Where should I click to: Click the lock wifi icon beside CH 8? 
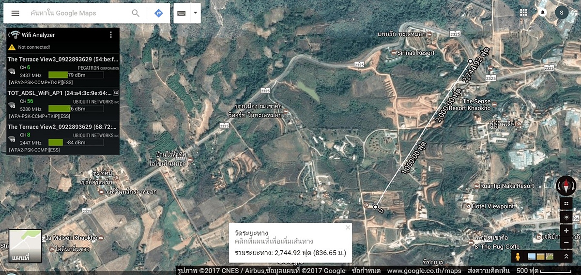[x=12, y=139]
